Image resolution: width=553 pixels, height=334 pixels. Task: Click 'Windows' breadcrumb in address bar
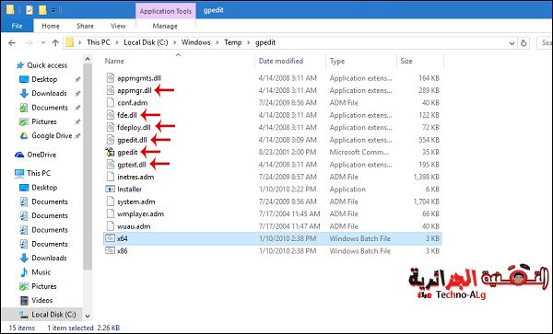click(x=195, y=42)
